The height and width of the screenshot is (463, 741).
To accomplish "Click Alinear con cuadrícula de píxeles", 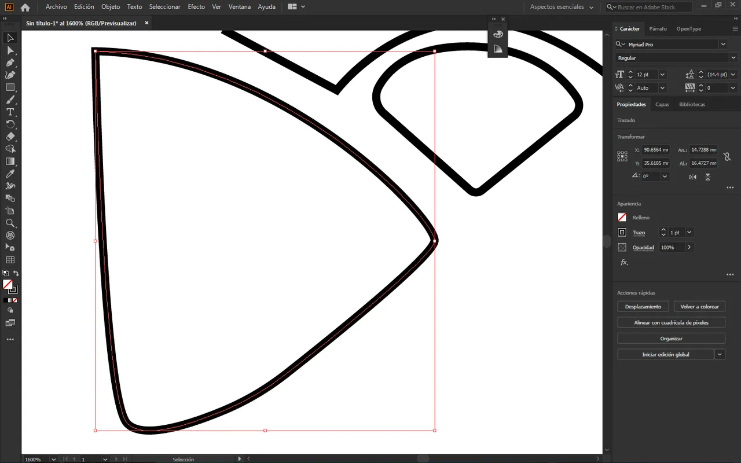I will pyautogui.click(x=672, y=322).
